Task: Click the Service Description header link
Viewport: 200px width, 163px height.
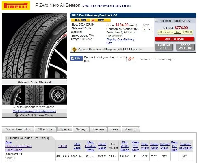Action: click(x=18, y=146)
